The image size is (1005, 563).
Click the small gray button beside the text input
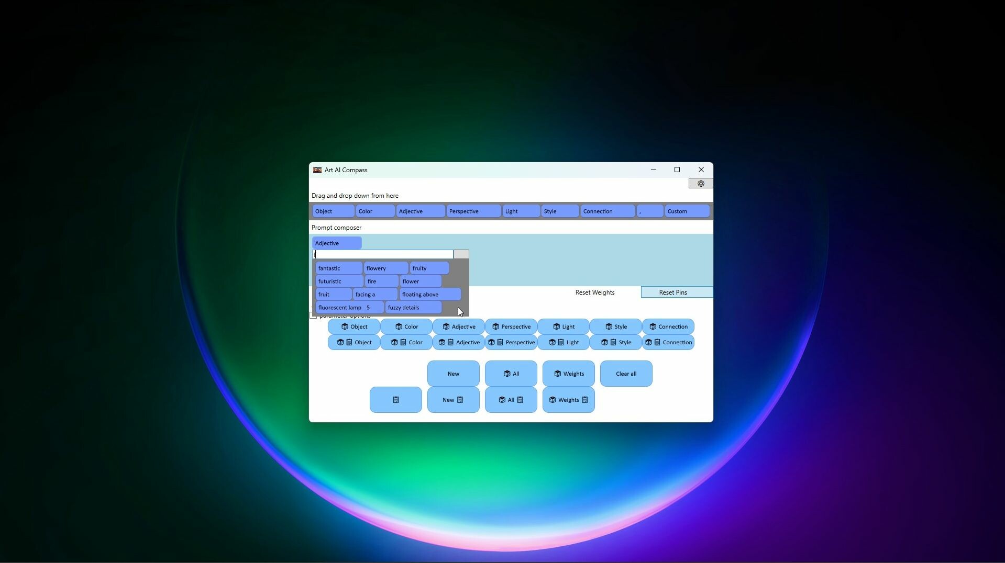coord(461,254)
